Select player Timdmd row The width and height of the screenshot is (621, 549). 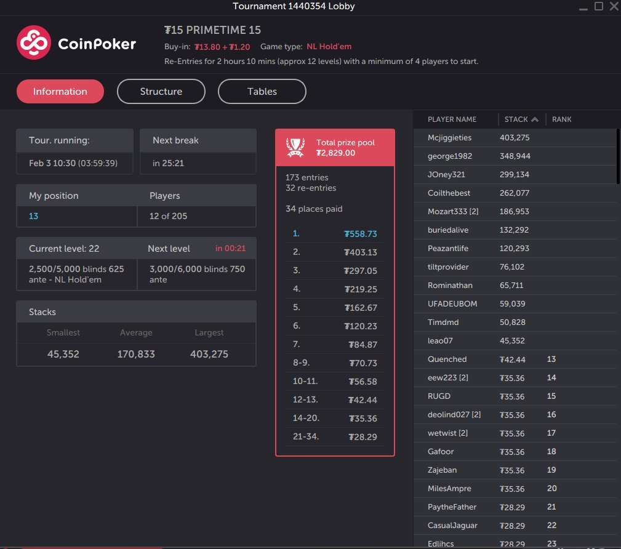click(515, 323)
